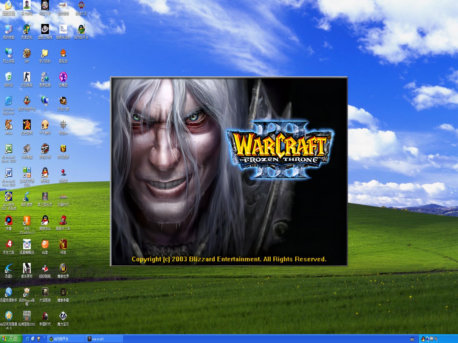Launch 迅雷5 download shortcut
Image resolution: width=458 pixels, height=343 pixels.
(9, 268)
